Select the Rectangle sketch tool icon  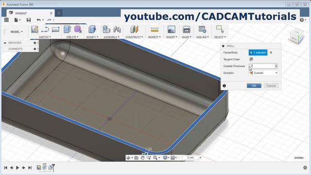55,30
